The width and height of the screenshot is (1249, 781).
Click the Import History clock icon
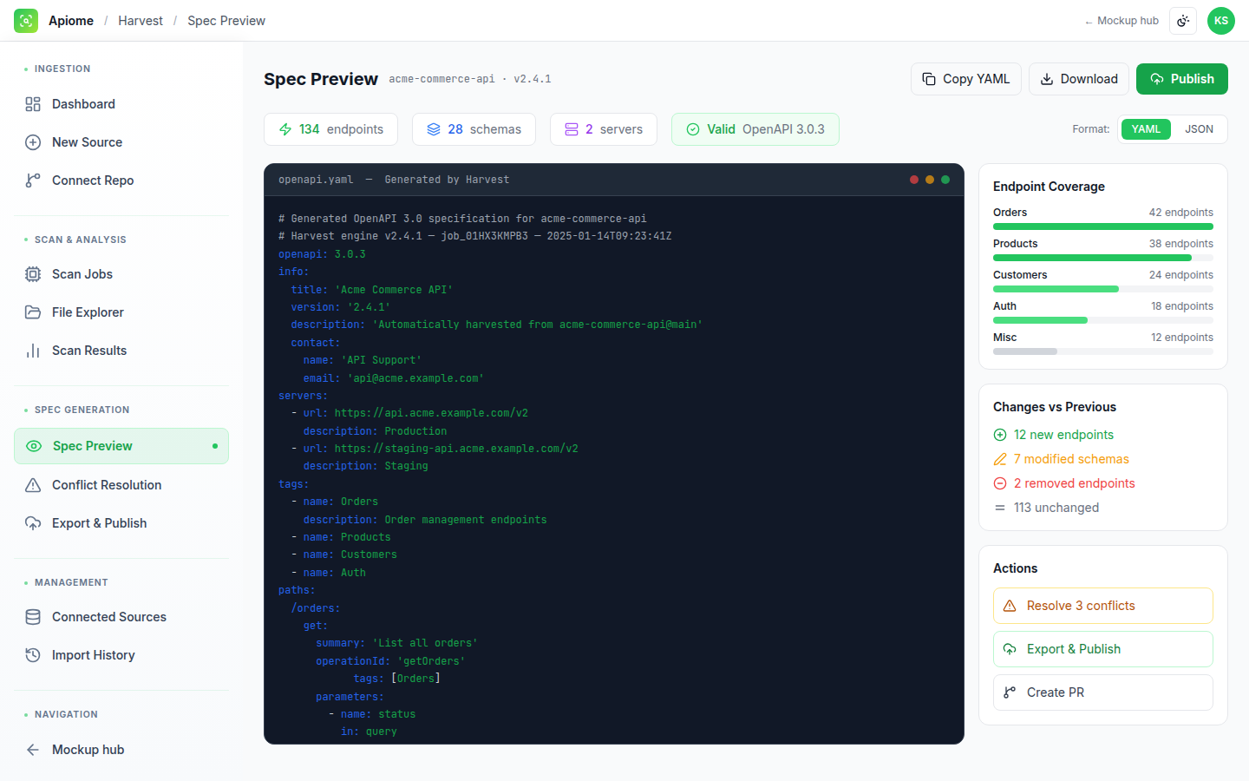(x=33, y=655)
